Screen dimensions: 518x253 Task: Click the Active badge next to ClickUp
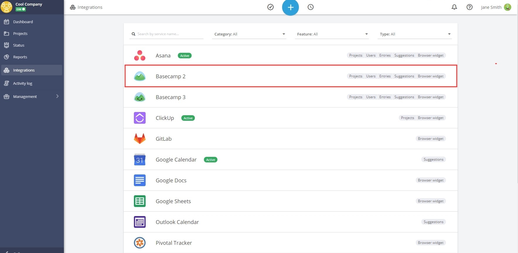[188, 118]
